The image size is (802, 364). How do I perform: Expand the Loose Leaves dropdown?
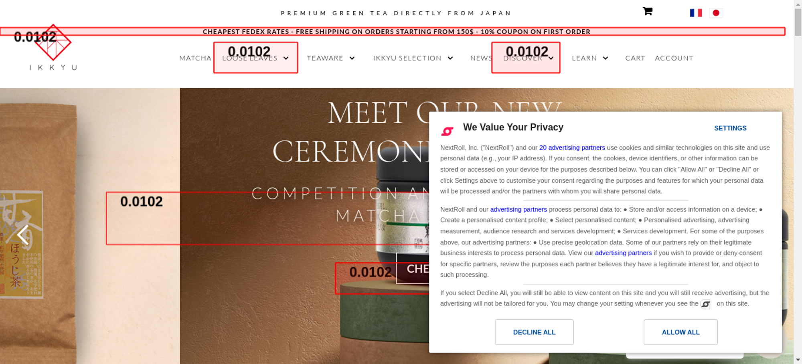point(286,58)
